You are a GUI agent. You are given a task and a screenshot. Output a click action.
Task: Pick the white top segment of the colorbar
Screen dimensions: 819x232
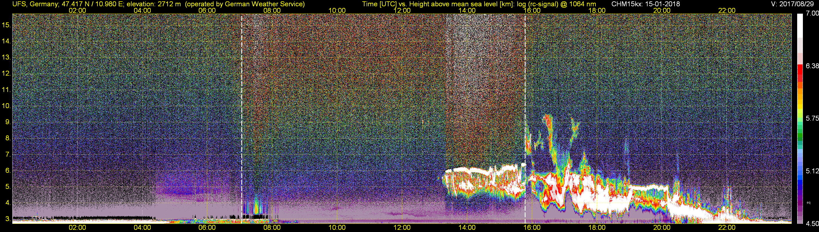coord(800,25)
